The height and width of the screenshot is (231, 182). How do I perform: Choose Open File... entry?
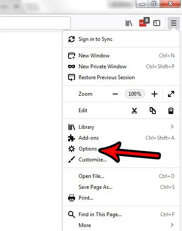point(121,176)
